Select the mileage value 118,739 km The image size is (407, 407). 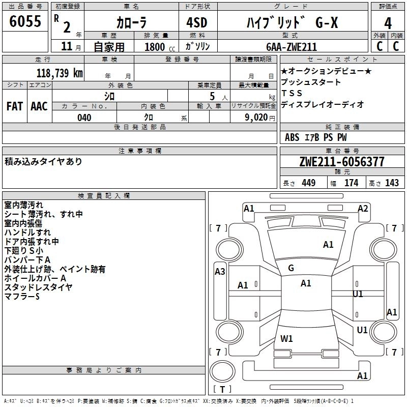coord(59,73)
